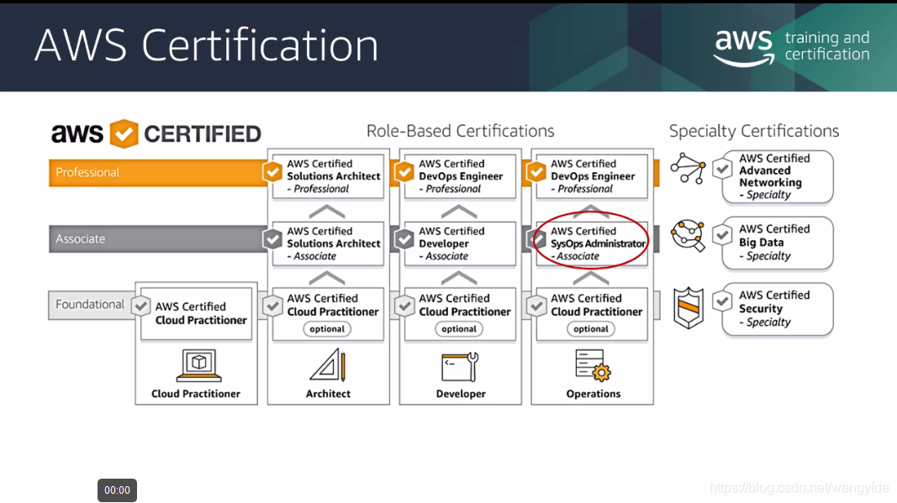897x503 pixels.
Task: Click gray badge beside Solutions Architect Associate
Action: [x=273, y=239]
